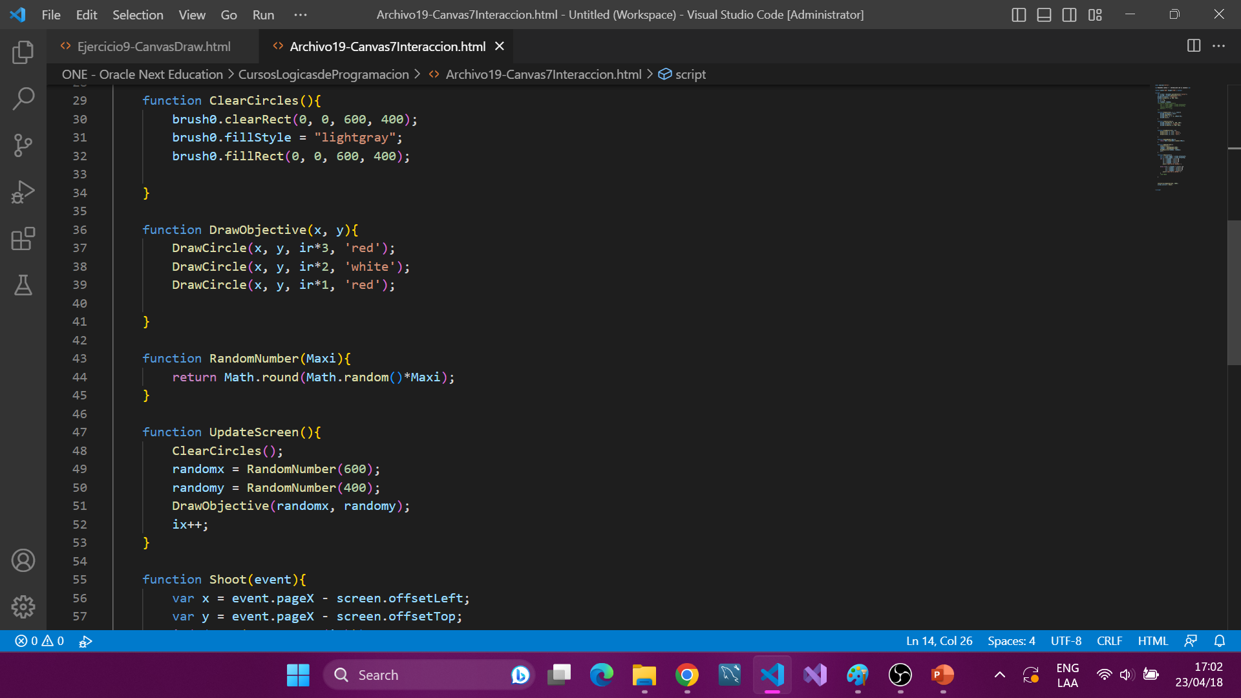The width and height of the screenshot is (1241, 698).
Task: Click the debug launch status bar icon
Action: point(85,641)
